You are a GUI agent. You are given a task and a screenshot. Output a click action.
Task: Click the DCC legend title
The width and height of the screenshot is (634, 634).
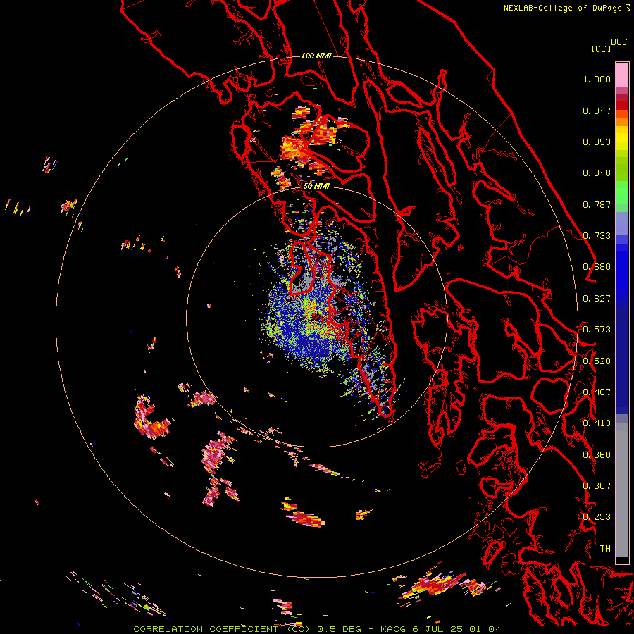click(619, 42)
